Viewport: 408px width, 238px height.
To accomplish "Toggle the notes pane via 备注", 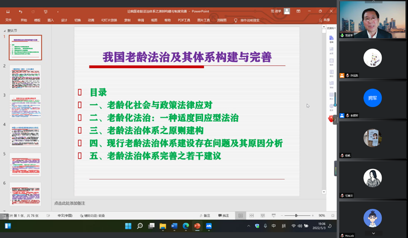I will (x=204, y=215).
